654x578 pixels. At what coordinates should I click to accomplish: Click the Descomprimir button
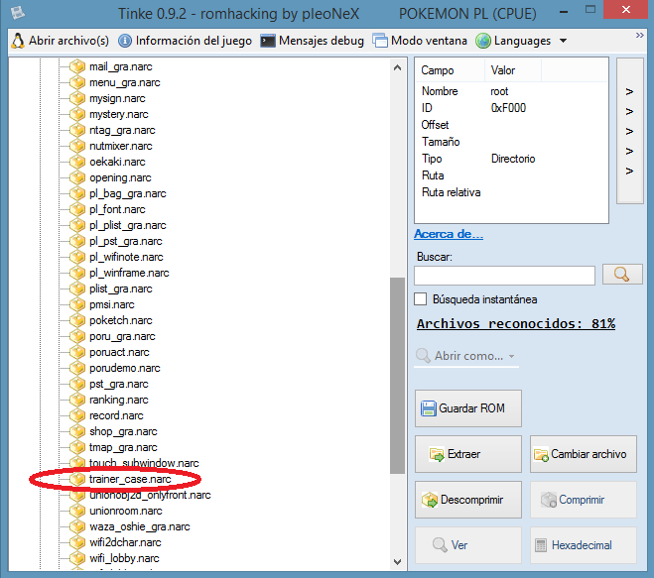[467, 499]
